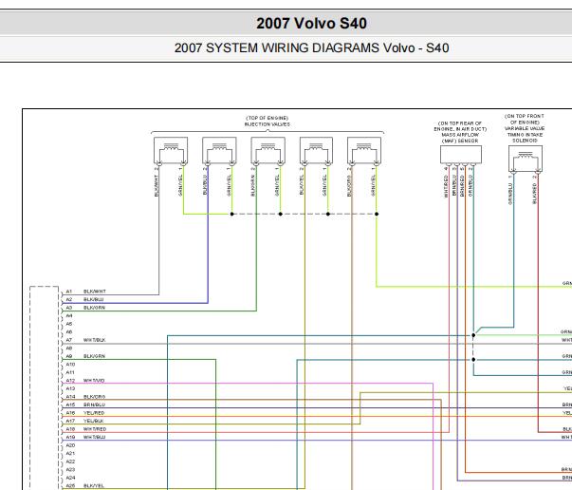Click the first injection valve symbol with BLK/WHT wire
The width and height of the screenshot is (572, 490).
pos(171,150)
